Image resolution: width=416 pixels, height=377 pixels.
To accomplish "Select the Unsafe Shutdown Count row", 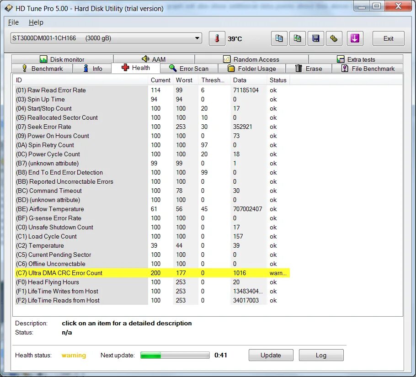I will click(x=152, y=228).
